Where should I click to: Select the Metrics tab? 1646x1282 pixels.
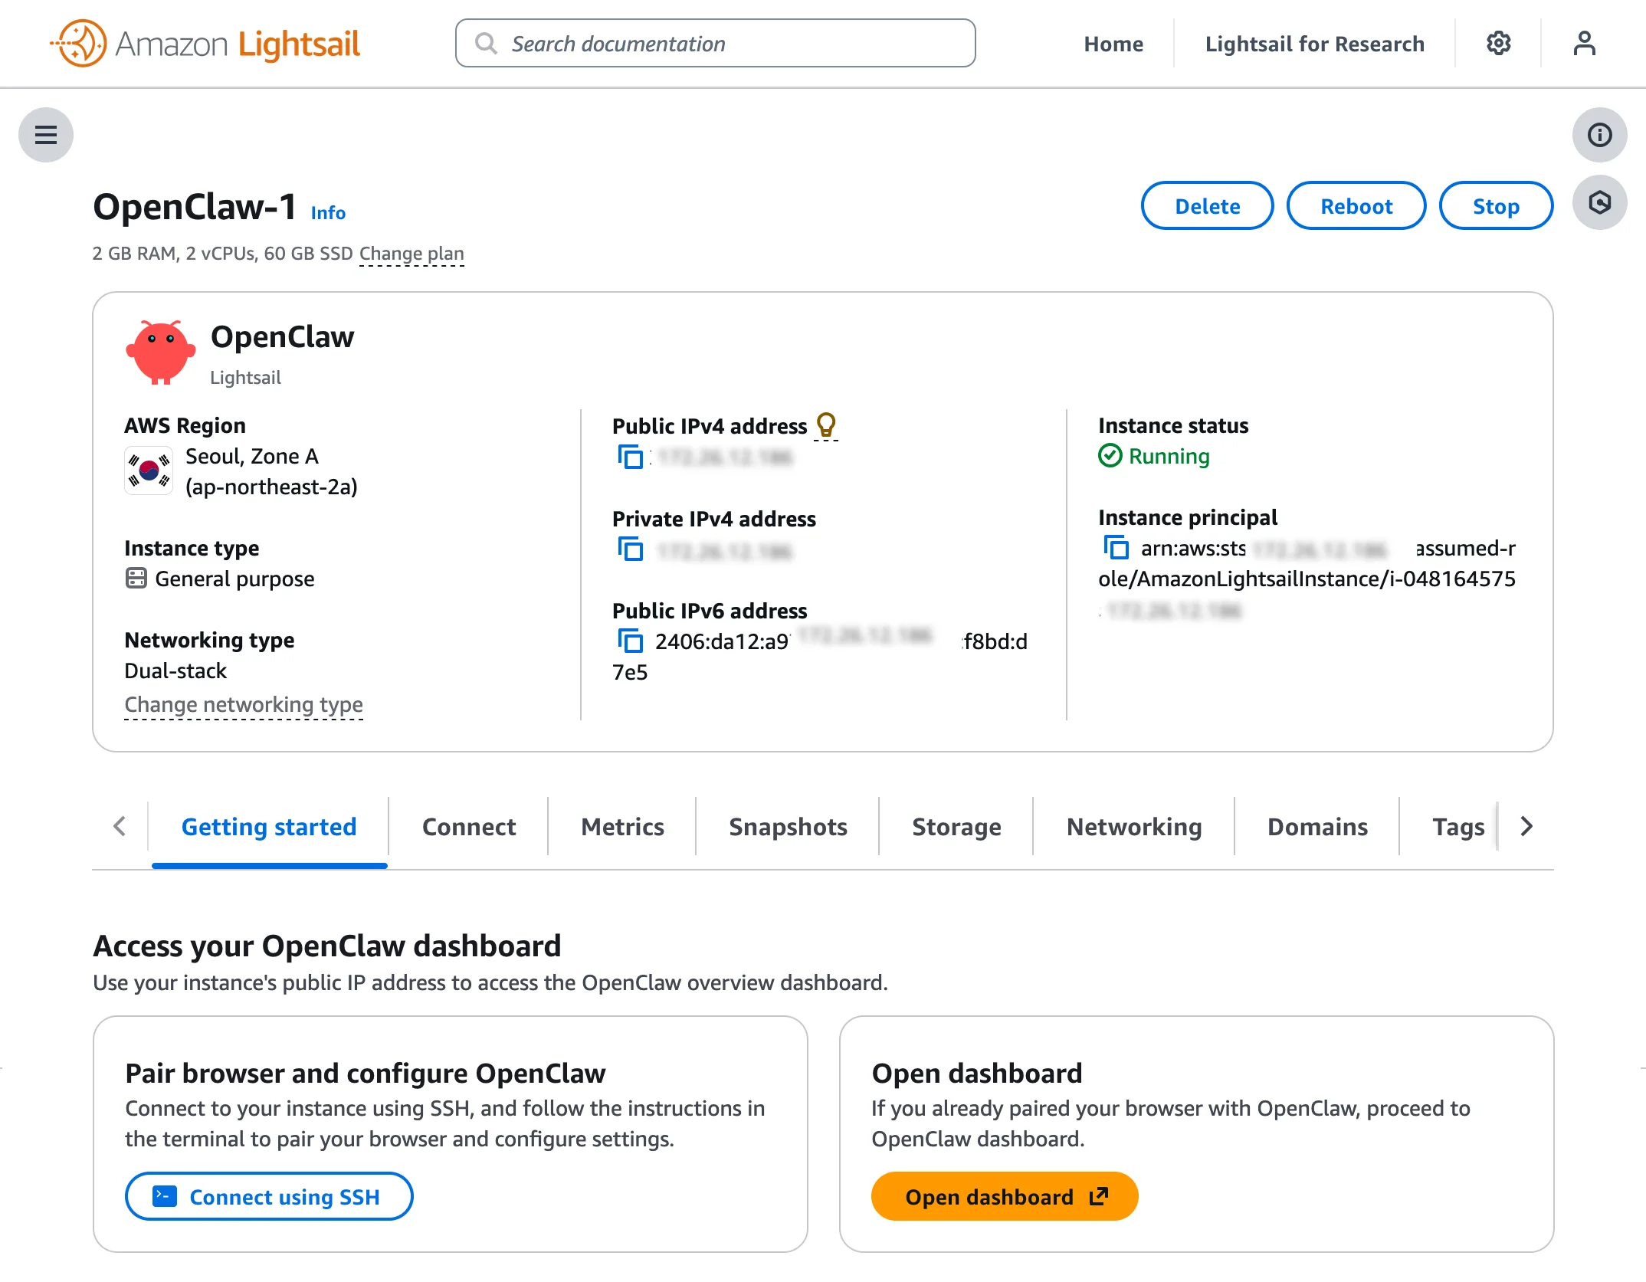[x=622, y=827]
